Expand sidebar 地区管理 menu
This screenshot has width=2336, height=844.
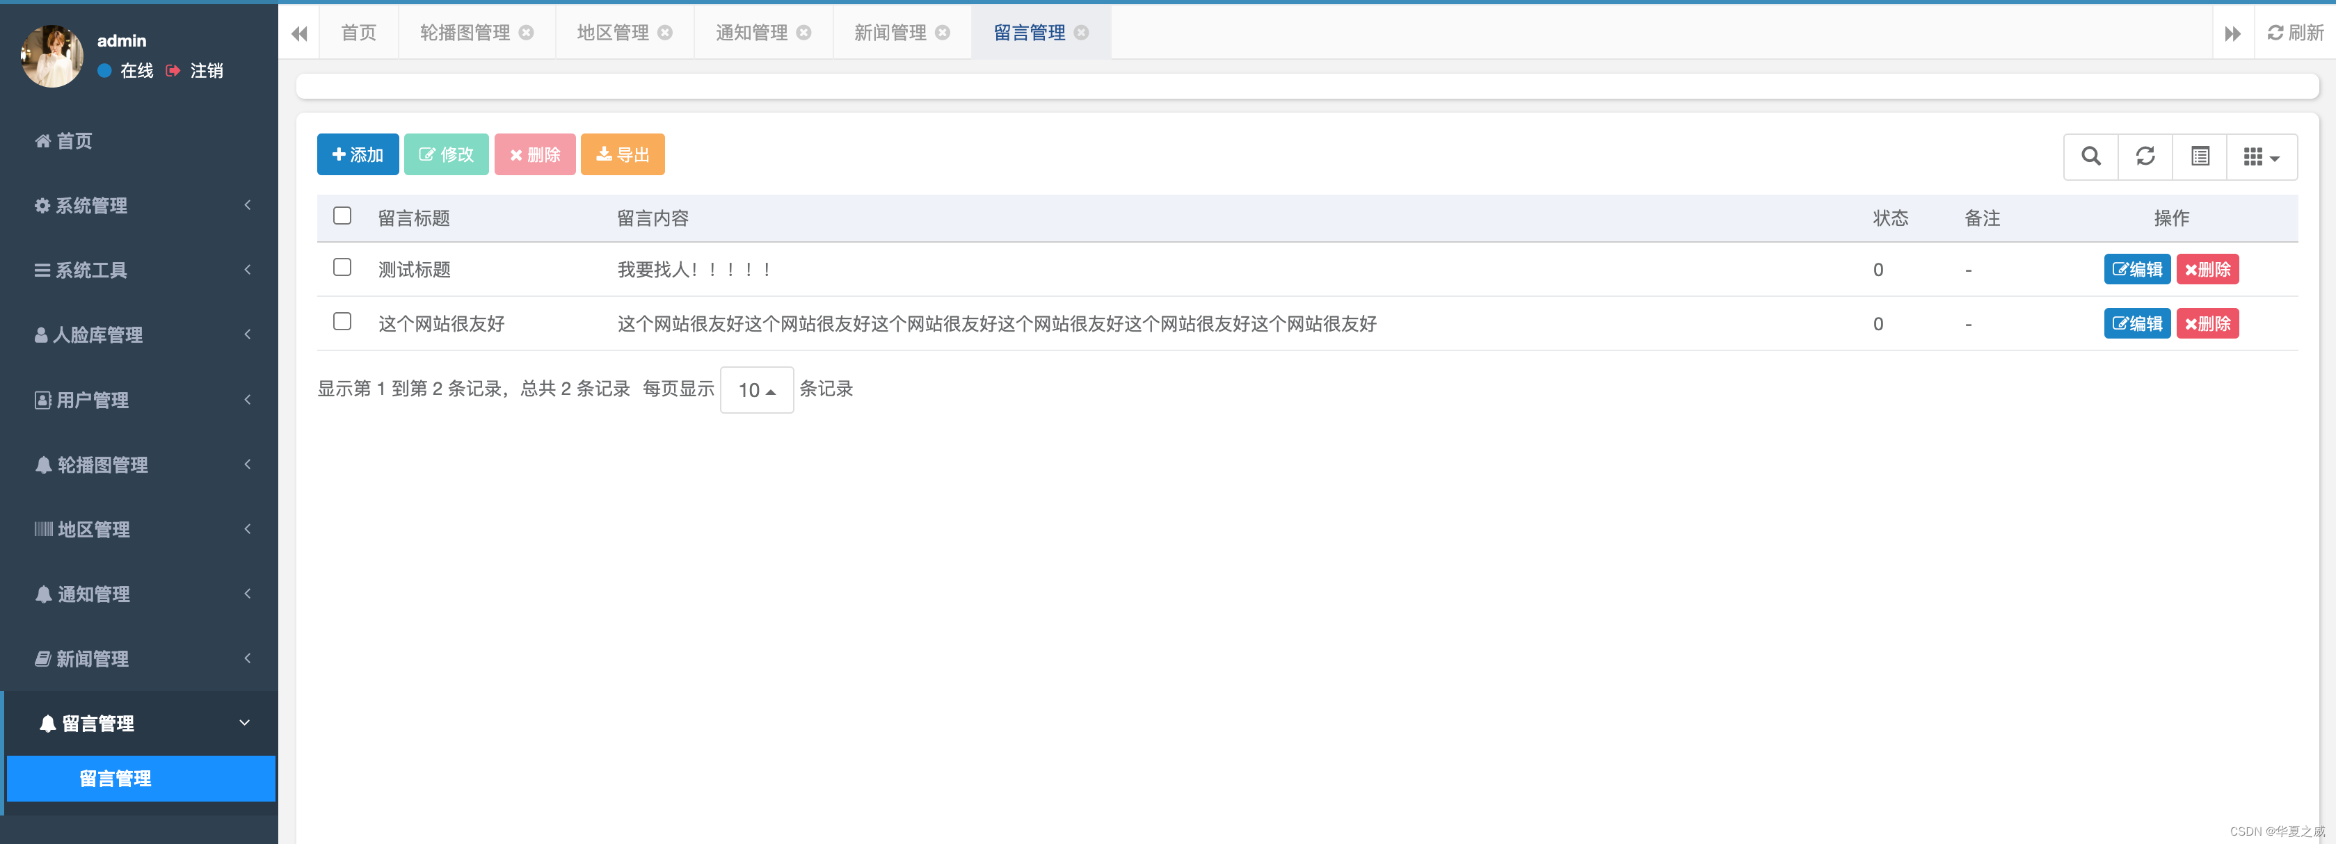pos(138,530)
